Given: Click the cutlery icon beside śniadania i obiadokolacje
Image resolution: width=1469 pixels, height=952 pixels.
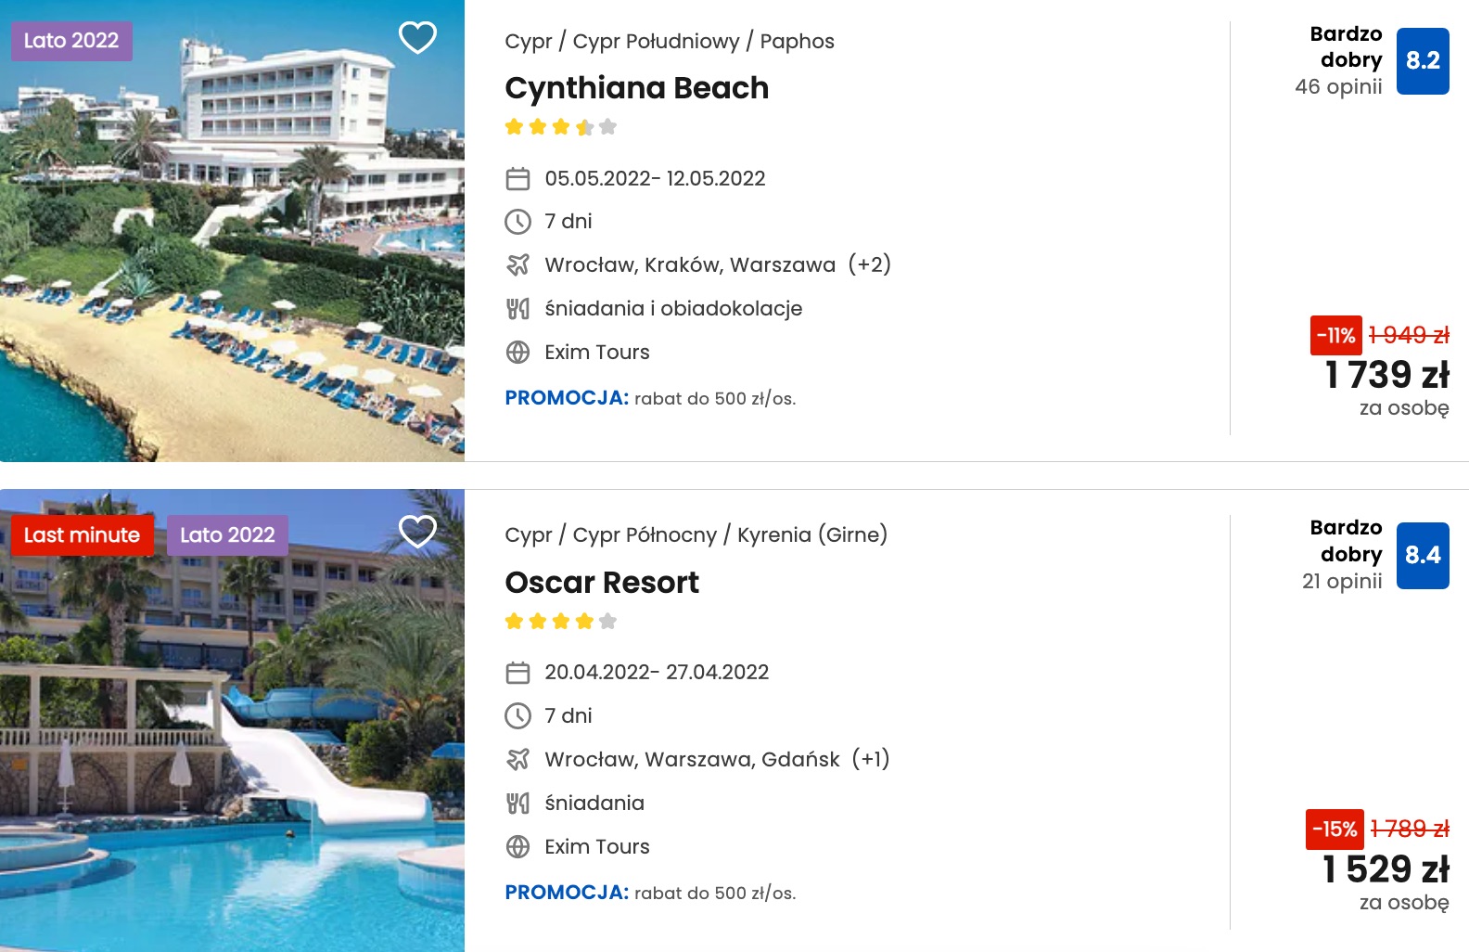Looking at the screenshot, I should (517, 309).
